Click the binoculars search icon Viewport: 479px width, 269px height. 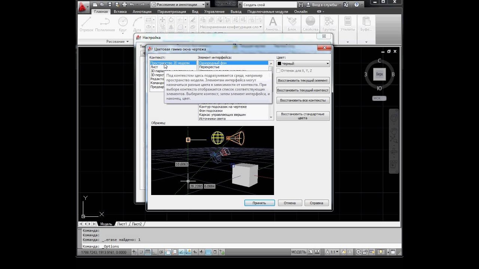pos(301,5)
